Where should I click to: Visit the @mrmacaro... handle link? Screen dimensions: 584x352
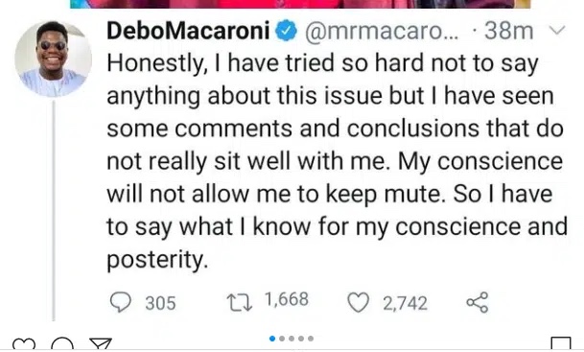382,32
